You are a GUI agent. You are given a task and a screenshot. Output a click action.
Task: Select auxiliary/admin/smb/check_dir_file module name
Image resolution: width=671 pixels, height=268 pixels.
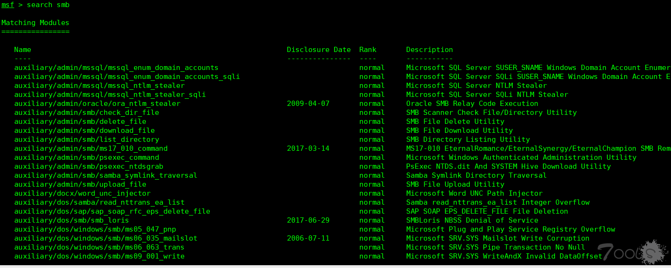click(x=87, y=112)
